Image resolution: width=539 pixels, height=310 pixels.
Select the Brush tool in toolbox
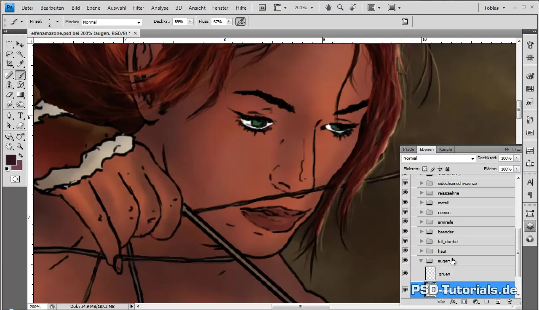pos(20,75)
